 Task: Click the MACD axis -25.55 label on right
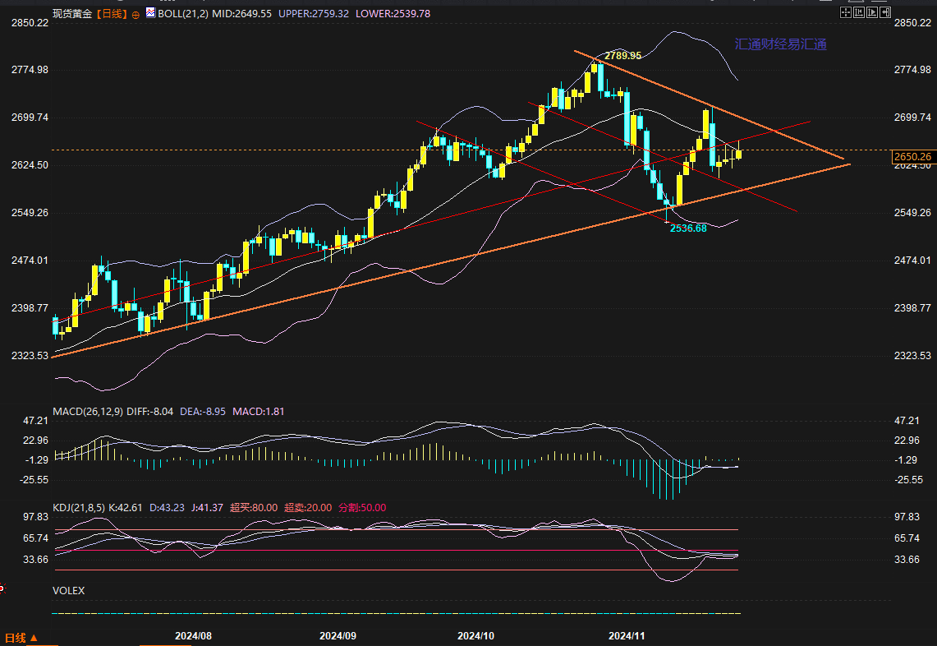pyautogui.click(x=908, y=480)
